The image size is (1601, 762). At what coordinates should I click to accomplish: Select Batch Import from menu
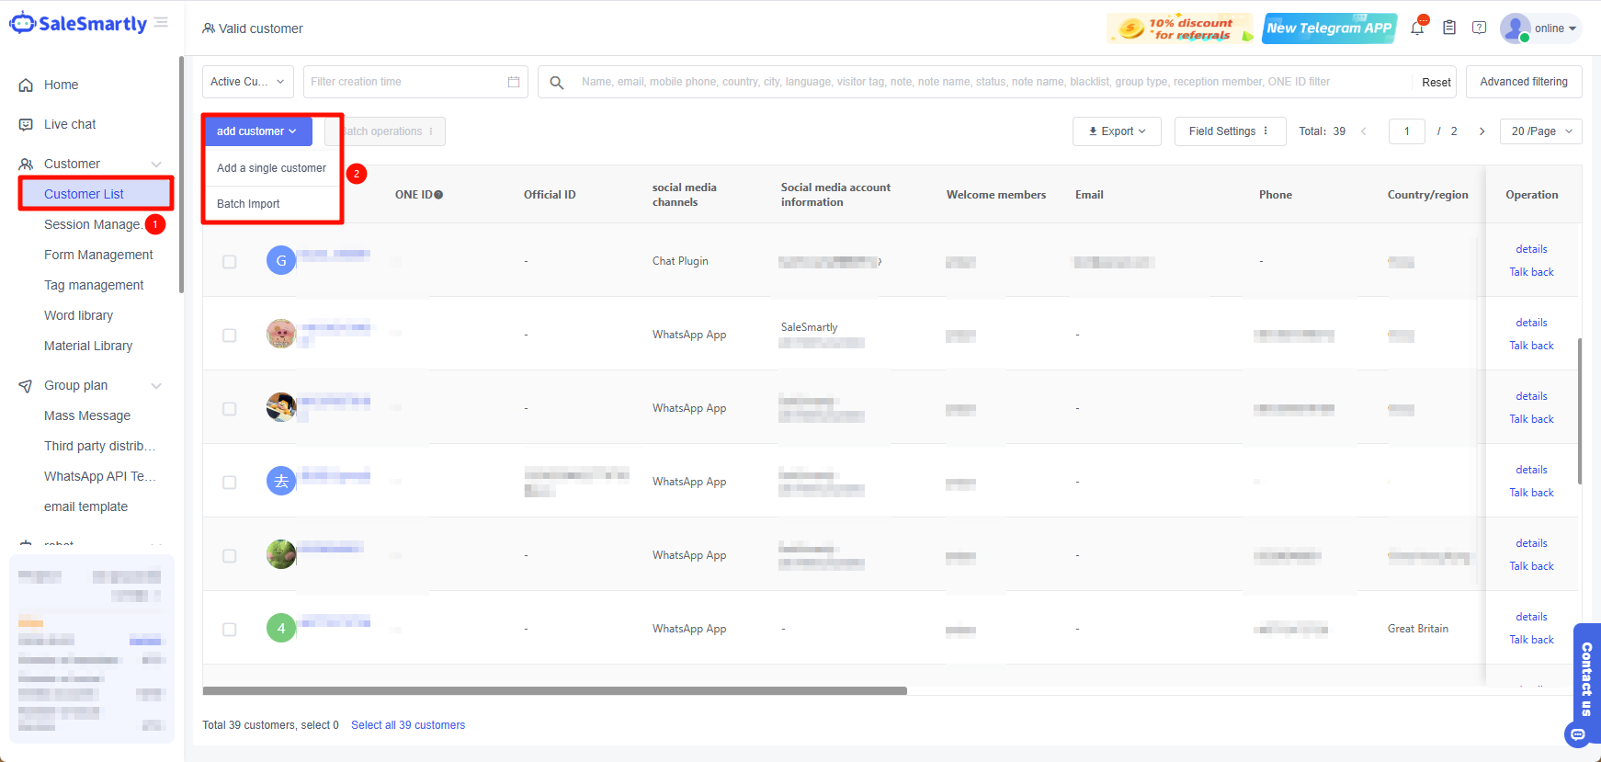click(248, 204)
